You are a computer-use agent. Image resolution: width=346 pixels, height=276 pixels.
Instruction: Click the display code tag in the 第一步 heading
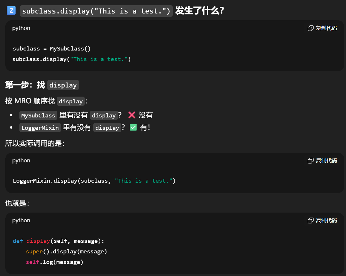coord(63,85)
